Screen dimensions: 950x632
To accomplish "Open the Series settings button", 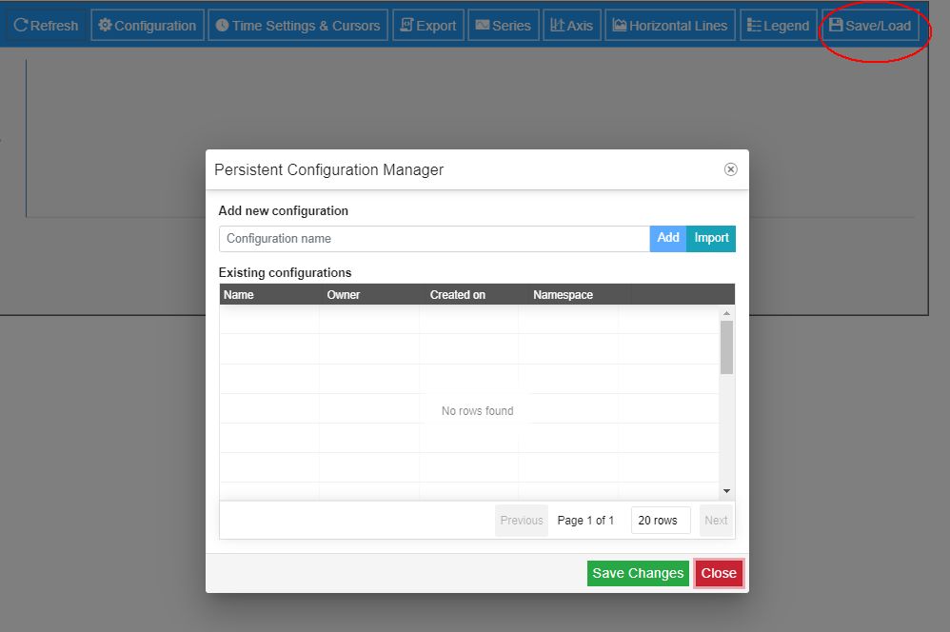I will pos(504,26).
